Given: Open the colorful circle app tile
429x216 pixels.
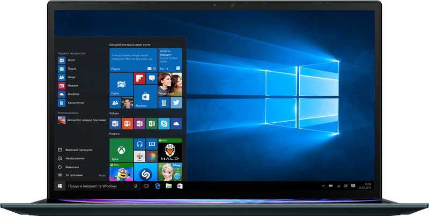Looking at the screenshot, I should click(x=152, y=156).
